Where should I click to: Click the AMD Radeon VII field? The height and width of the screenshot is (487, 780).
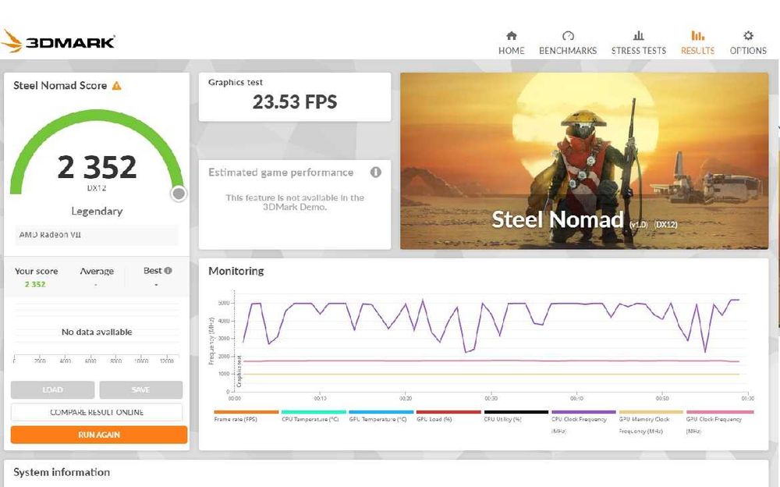pyautogui.click(x=96, y=235)
